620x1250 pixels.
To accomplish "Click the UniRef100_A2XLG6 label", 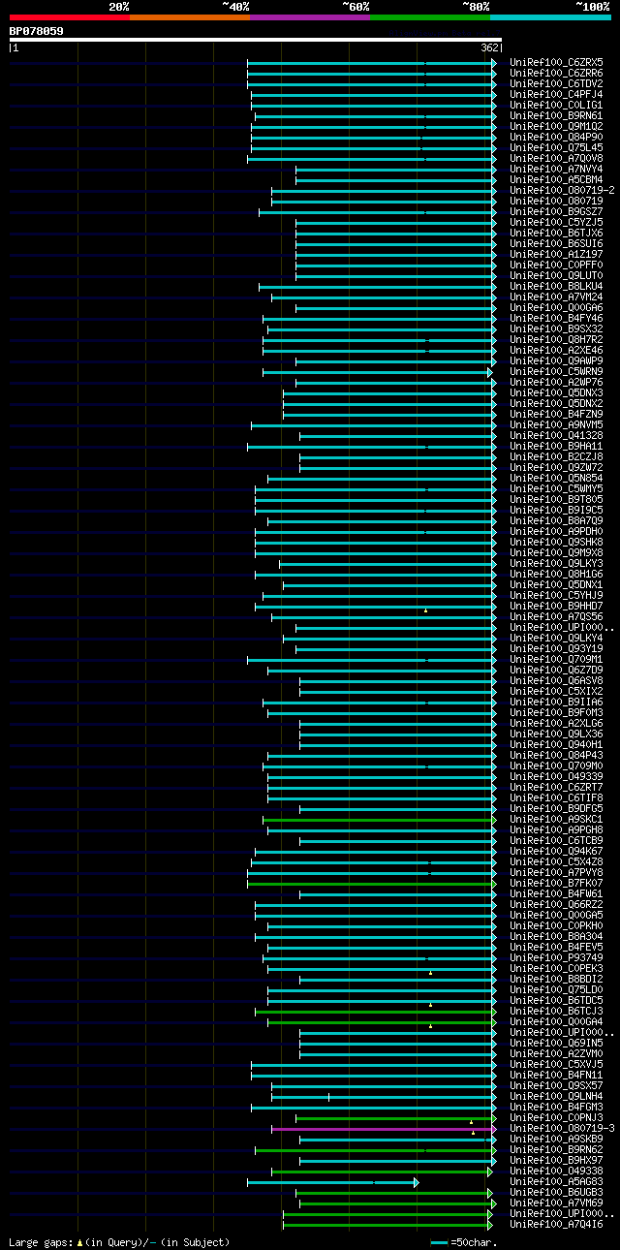I will pos(556,723).
